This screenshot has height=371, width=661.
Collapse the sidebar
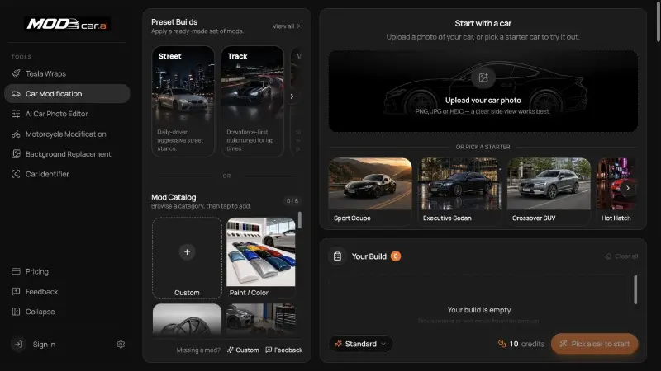[x=67, y=312]
